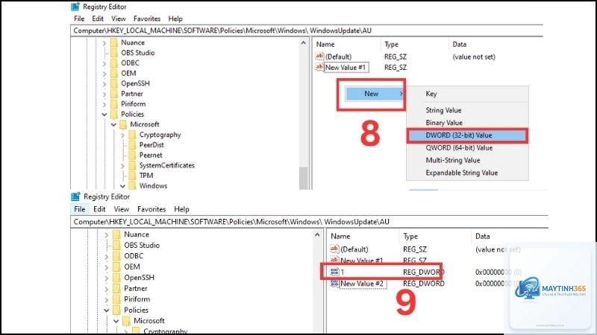Select OBS Studio folder icon in lower tree
This screenshot has width=597, height=335.
(116, 246)
